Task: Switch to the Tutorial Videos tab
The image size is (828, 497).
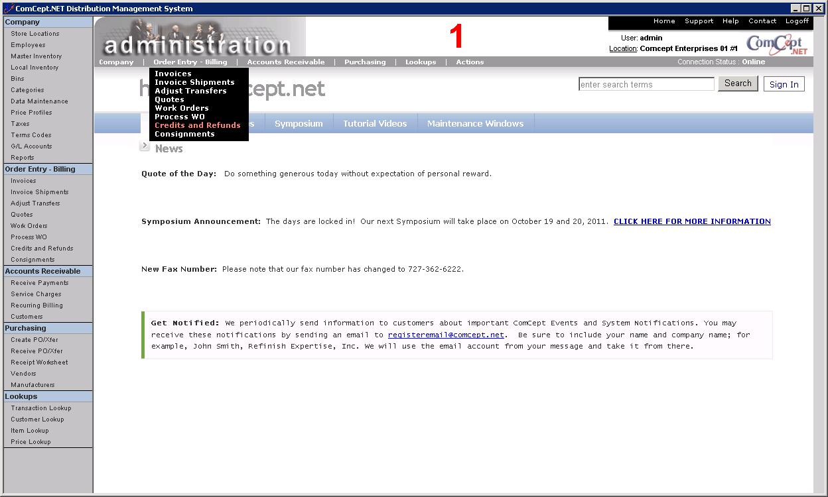Action: pos(375,124)
